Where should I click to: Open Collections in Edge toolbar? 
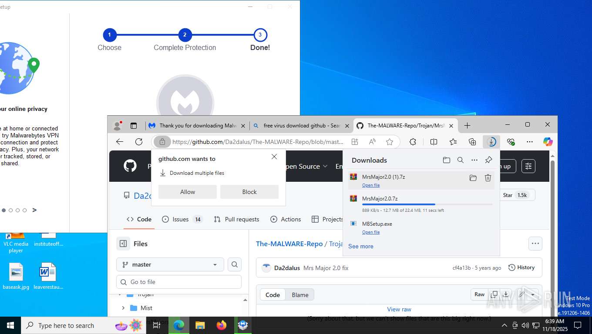tap(472, 142)
